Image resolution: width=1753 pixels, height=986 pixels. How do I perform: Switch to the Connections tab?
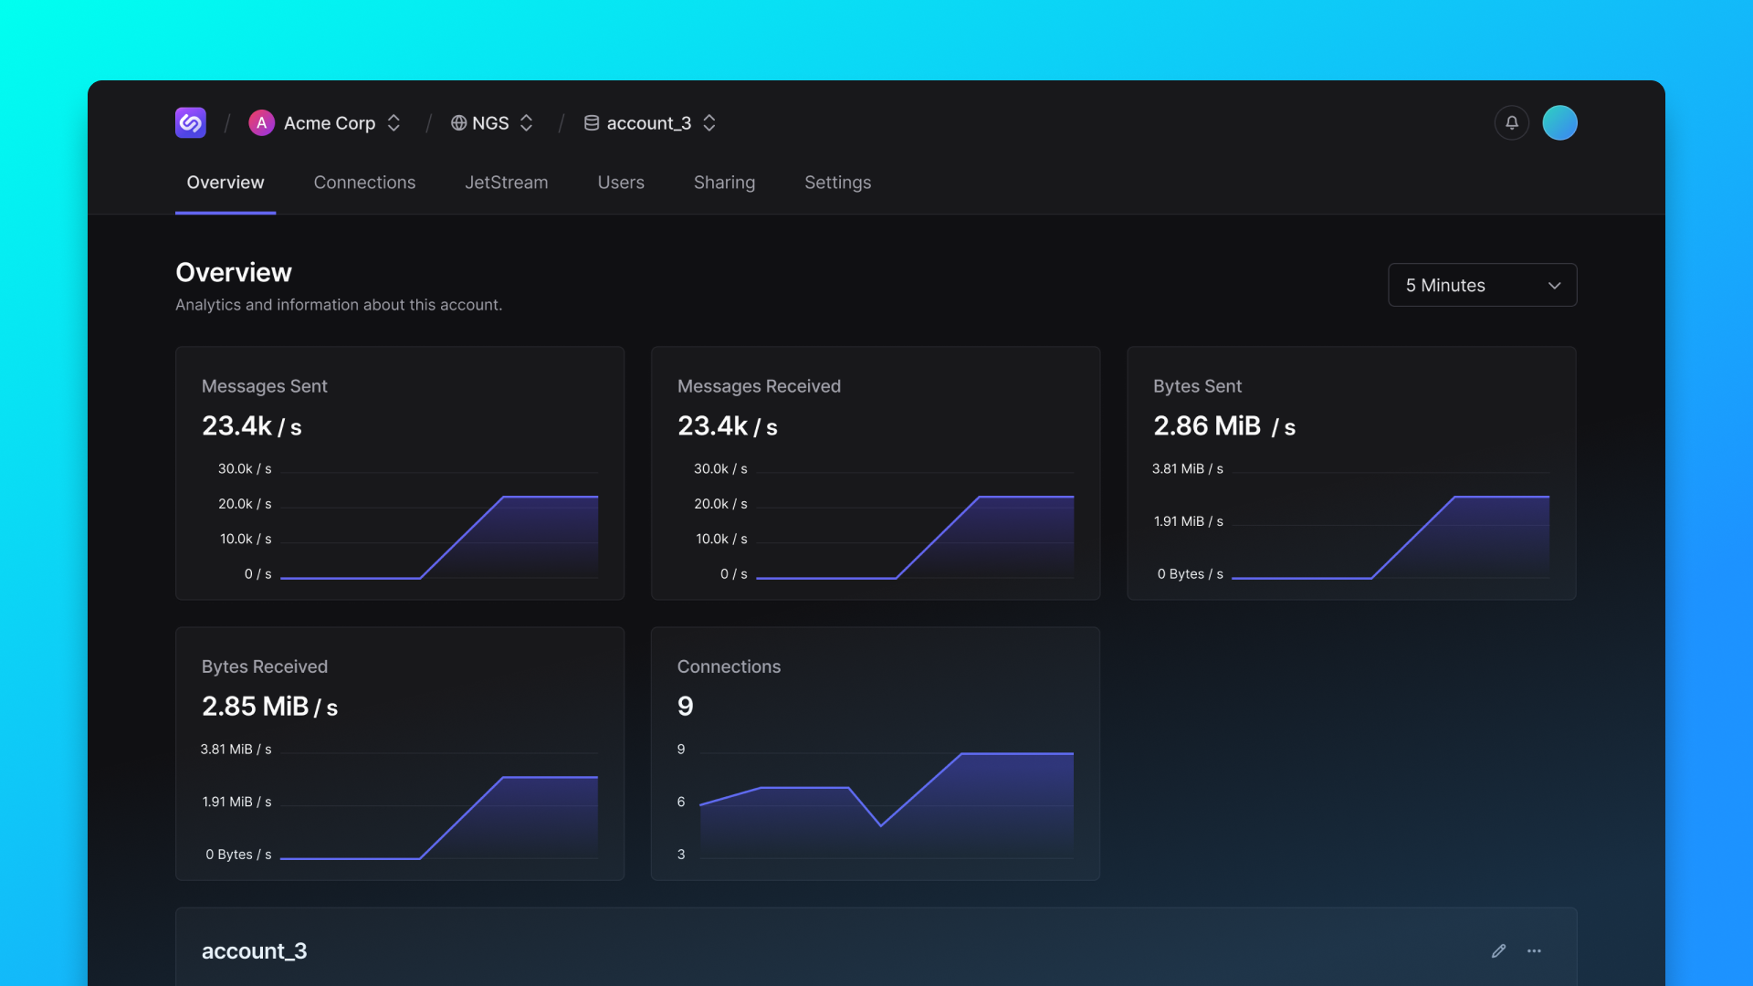(x=363, y=182)
